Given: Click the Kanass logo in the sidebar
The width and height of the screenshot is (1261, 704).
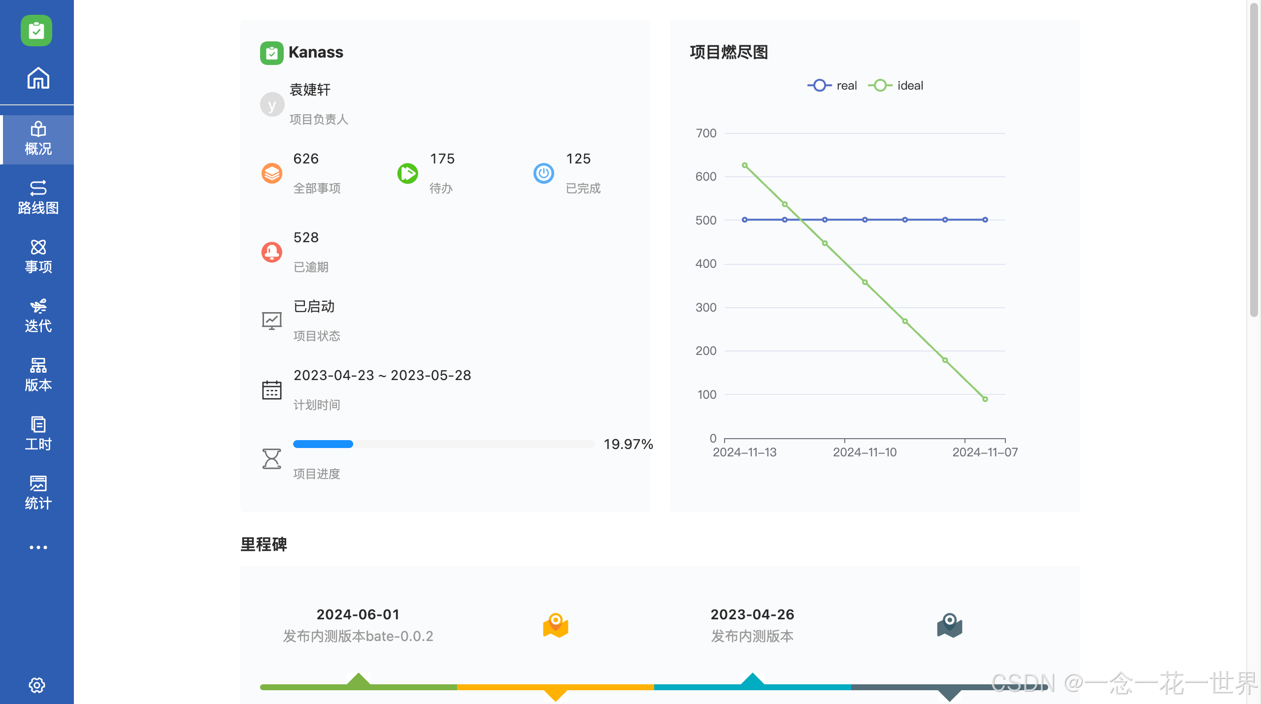Looking at the screenshot, I should pyautogui.click(x=36, y=31).
